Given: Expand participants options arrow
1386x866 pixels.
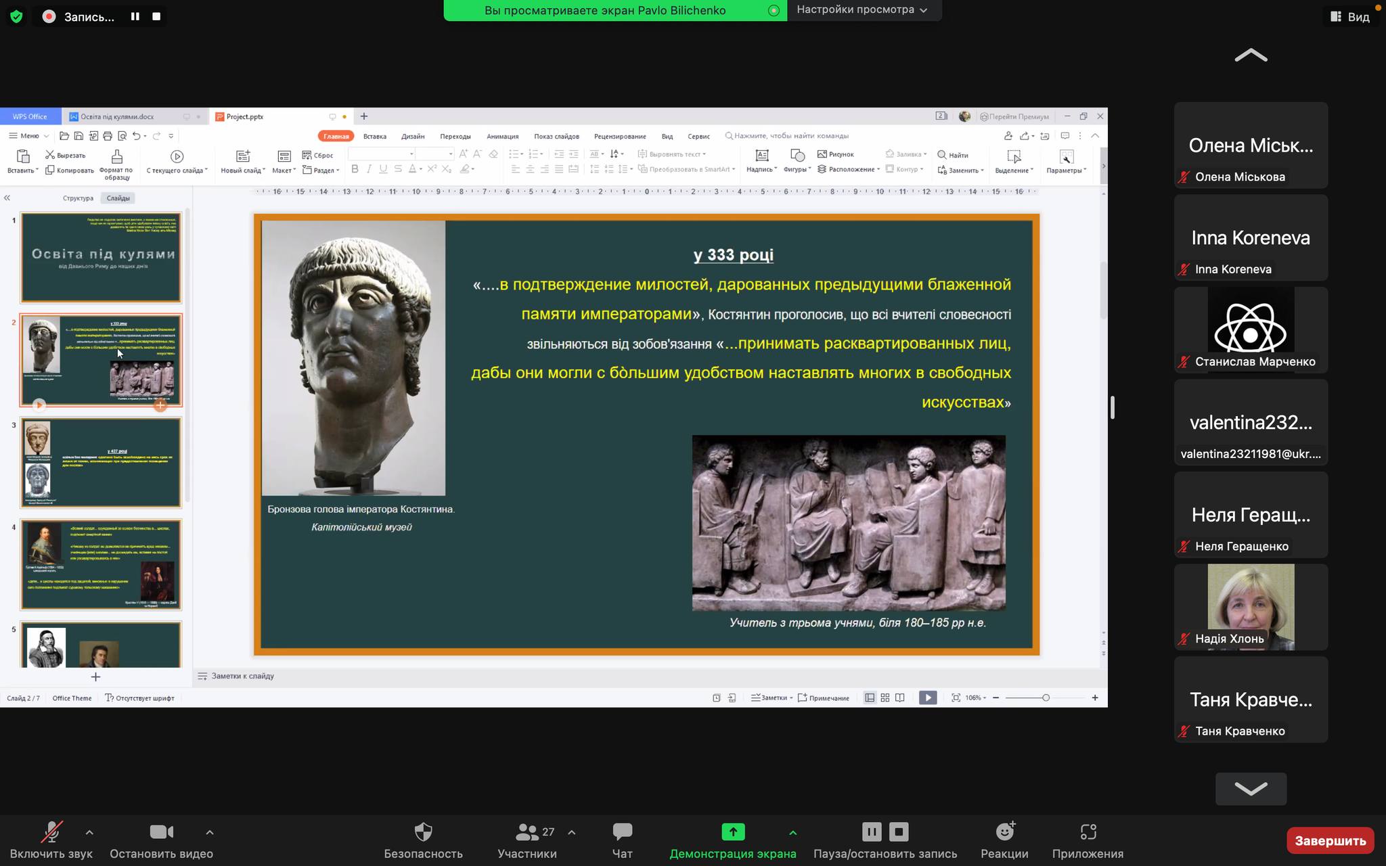Looking at the screenshot, I should point(572,832).
